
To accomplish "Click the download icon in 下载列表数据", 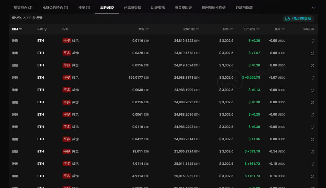I will (x=287, y=19).
